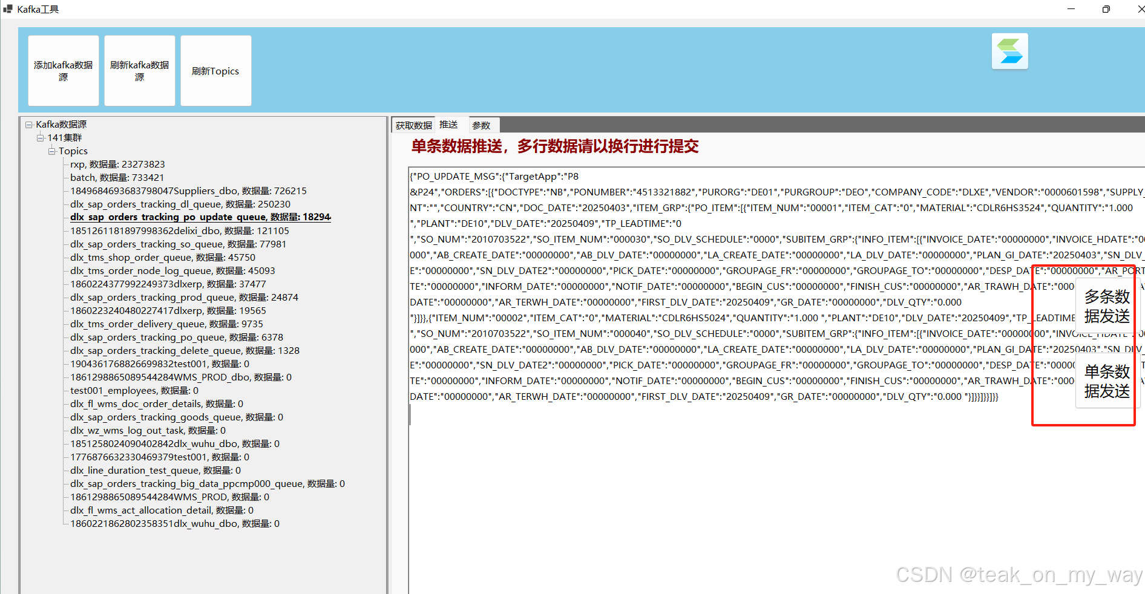Select the 141集群 tree item
The height and width of the screenshot is (594, 1145).
(65, 138)
